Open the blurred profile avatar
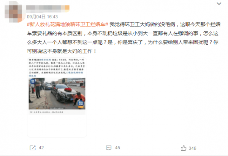Image resolution: width=228 pixels, height=156 pixels. point(13,12)
